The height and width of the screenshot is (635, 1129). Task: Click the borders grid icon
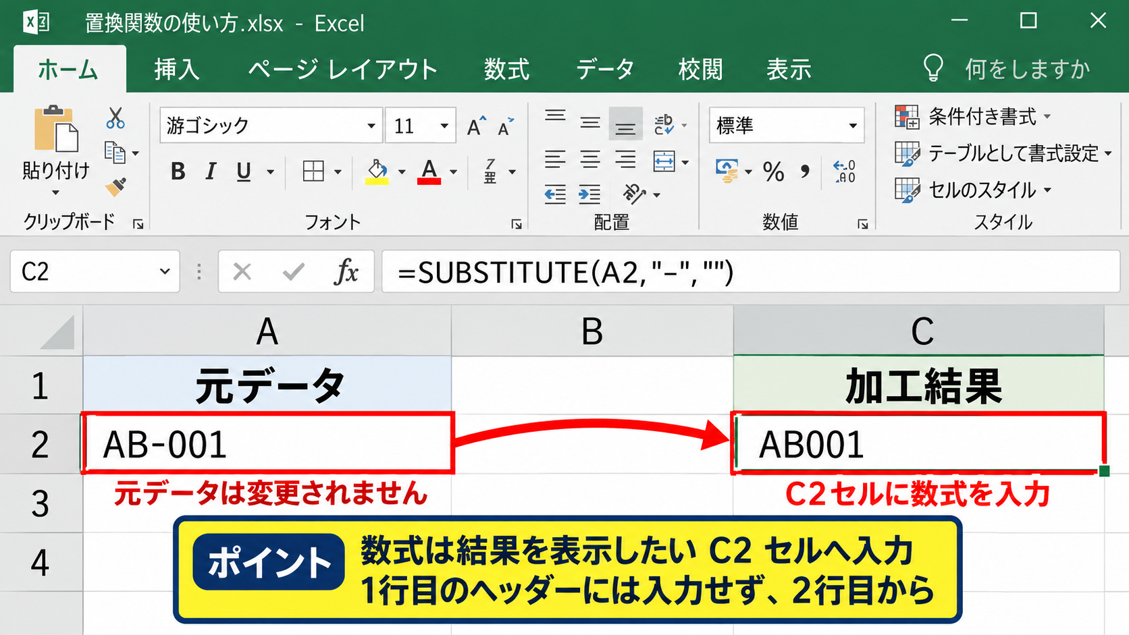[x=313, y=171]
